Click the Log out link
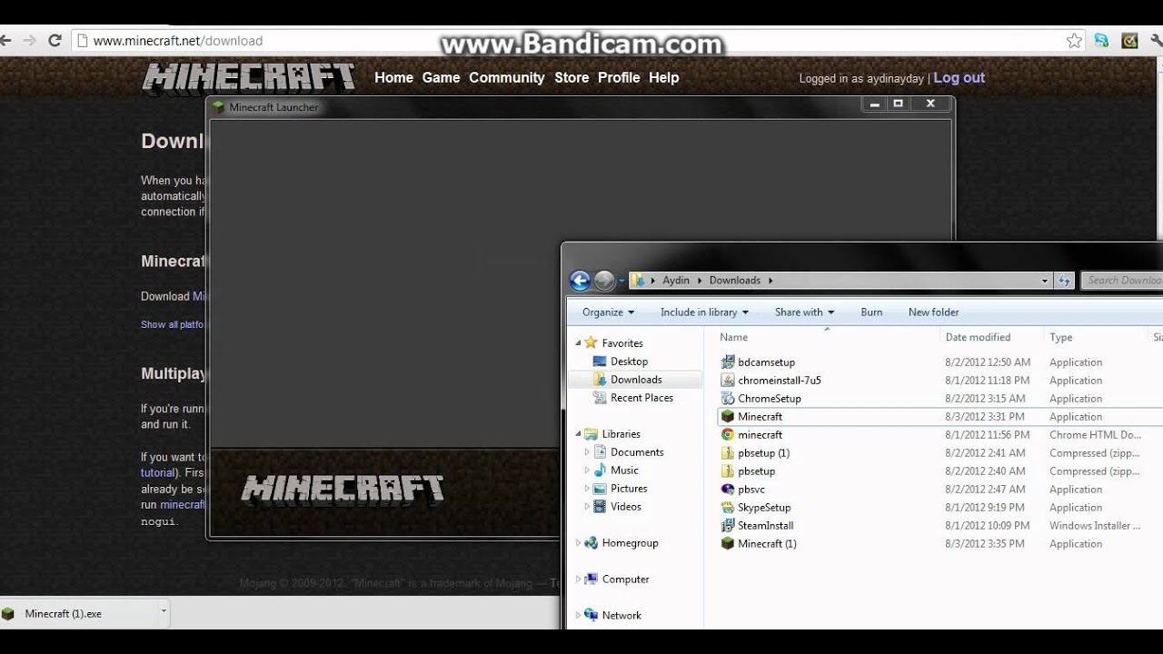Screen dimensions: 1163x654 click(x=959, y=78)
